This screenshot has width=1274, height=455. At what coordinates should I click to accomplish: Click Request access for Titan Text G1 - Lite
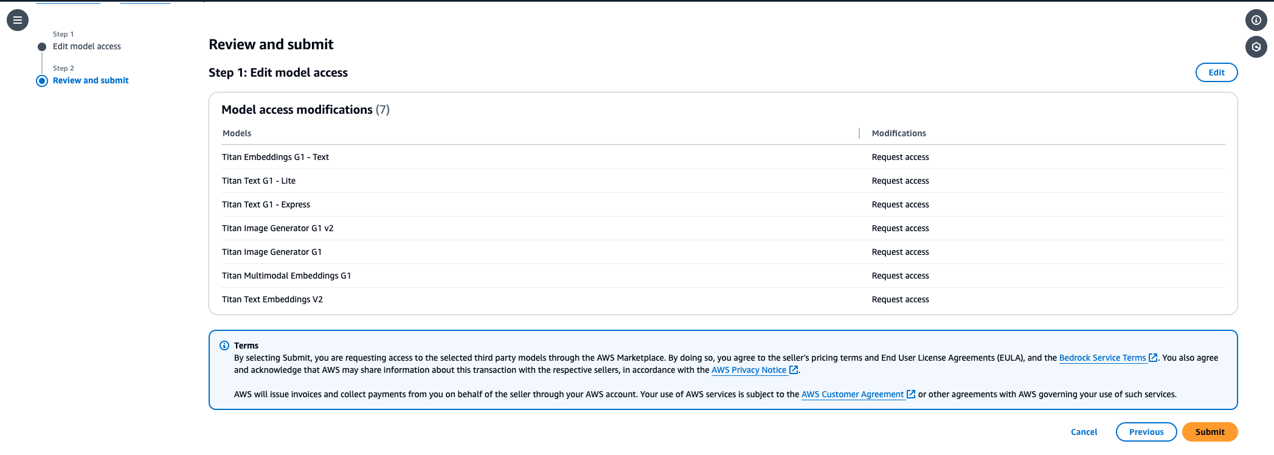click(900, 181)
